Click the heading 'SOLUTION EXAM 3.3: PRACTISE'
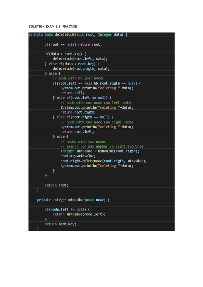This screenshot has width=203, height=287. pyautogui.click(x=53, y=26)
